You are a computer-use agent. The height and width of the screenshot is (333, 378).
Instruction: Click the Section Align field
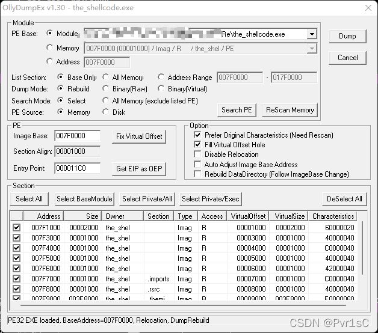[x=77, y=151]
